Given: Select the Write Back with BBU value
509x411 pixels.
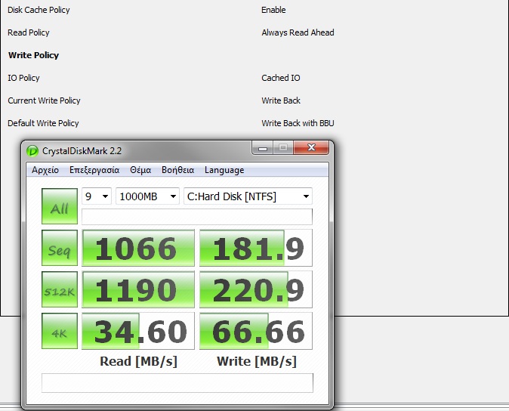Looking at the screenshot, I should 298,123.
